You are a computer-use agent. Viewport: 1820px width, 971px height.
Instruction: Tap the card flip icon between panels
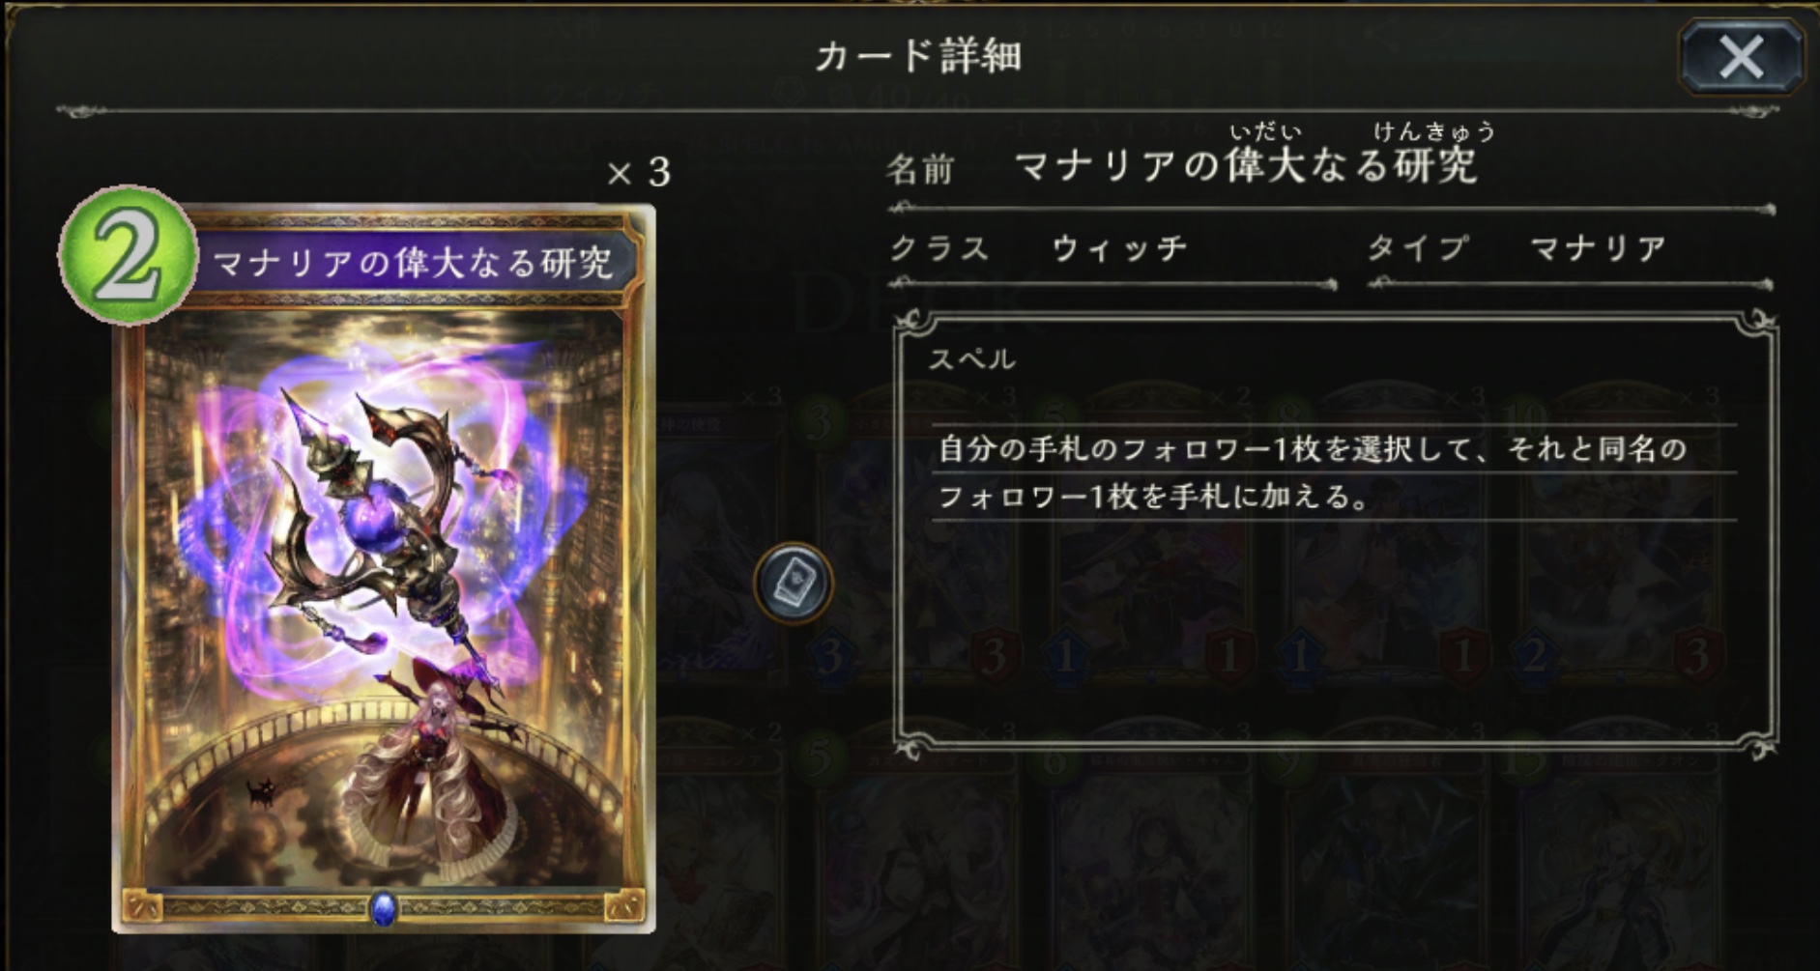(x=794, y=582)
